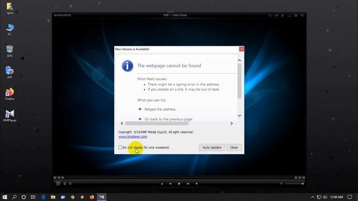Click the volume icon in system tray
358x201 pixels.
point(325,197)
